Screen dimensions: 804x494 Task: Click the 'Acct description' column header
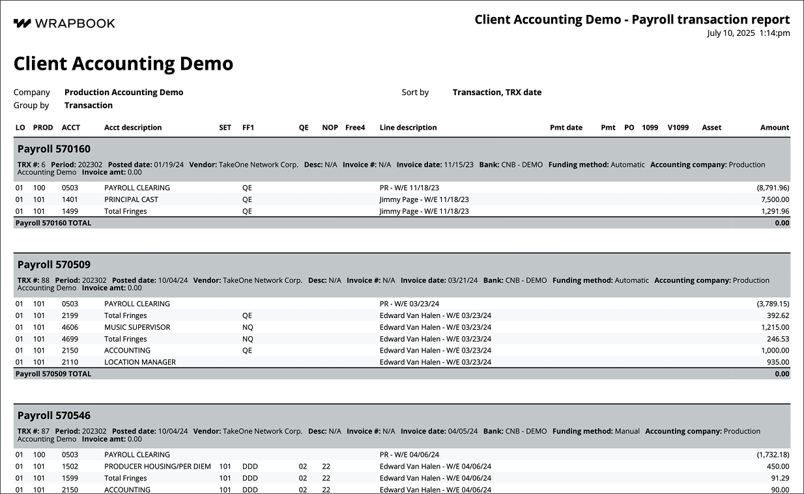click(133, 128)
